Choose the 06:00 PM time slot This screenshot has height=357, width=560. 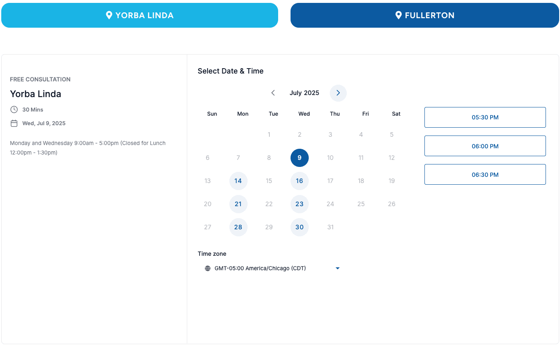[x=485, y=146]
